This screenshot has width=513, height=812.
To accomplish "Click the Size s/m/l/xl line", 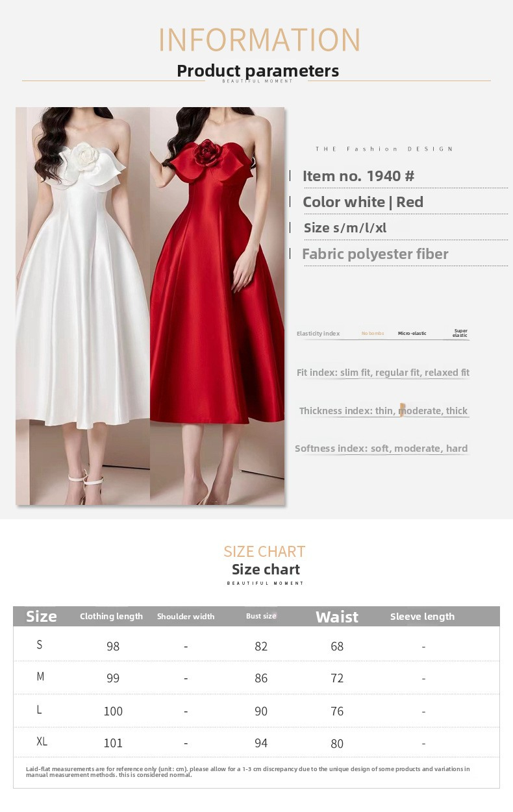I will (x=345, y=228).
